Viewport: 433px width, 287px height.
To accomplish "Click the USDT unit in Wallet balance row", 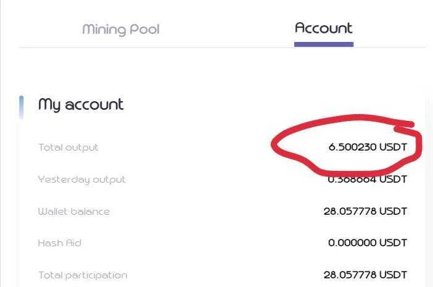I will [394, 211].
